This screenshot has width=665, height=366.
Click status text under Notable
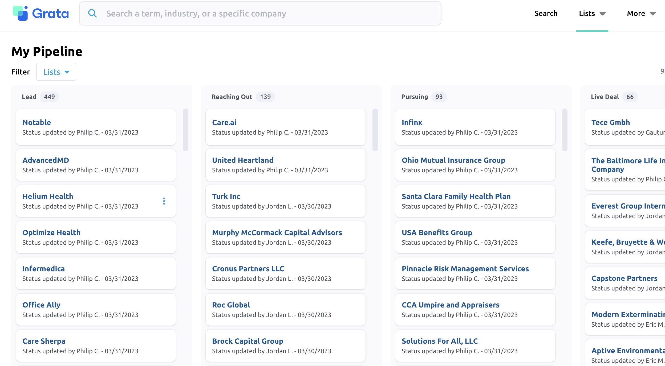[x=80, y=132]
